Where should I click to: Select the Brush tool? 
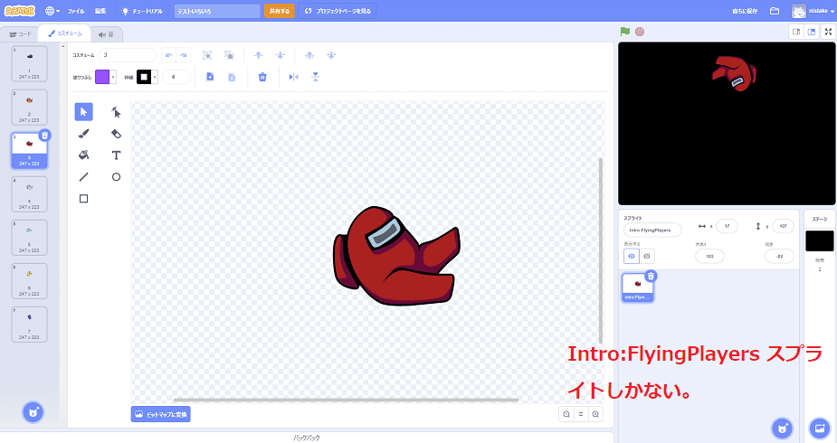84,134
